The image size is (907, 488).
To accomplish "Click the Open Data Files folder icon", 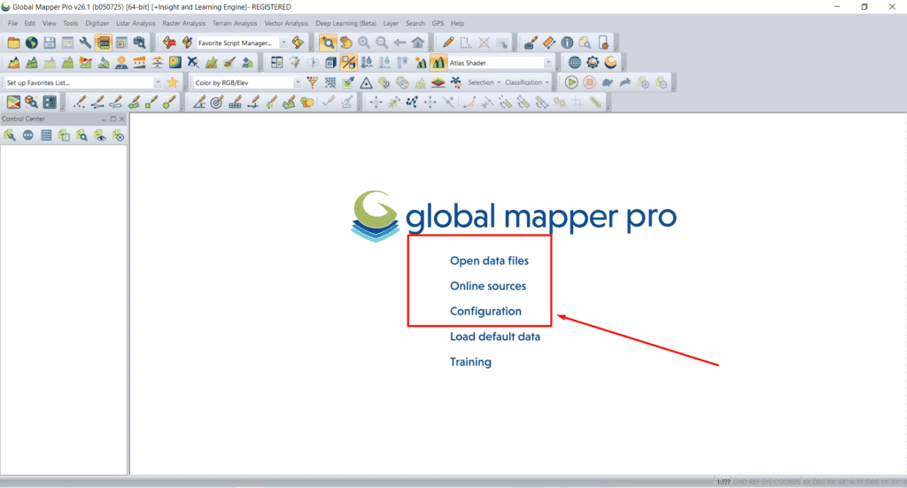I will 13,43.
